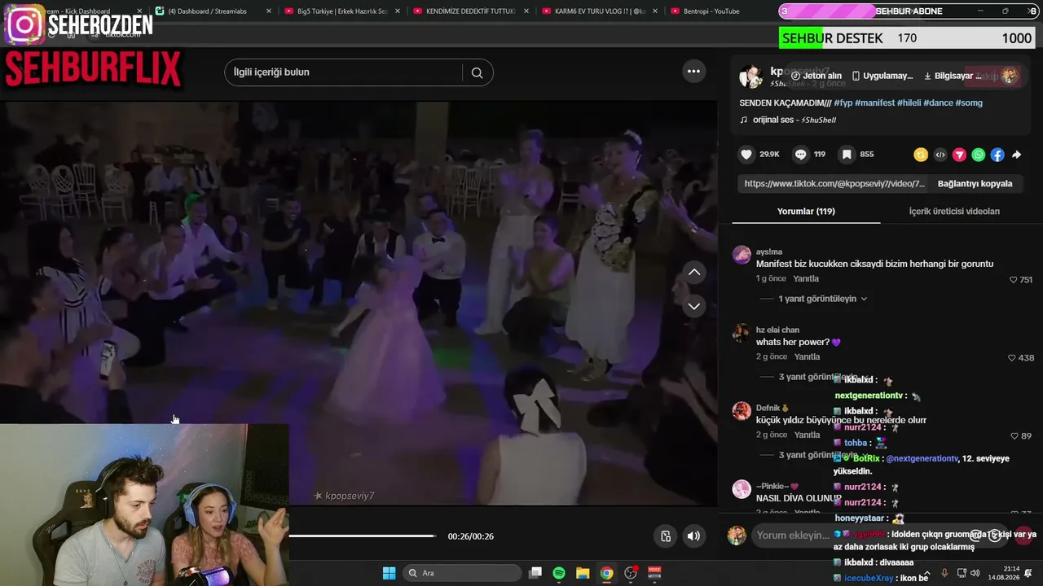Send the video via the red paper-plane icon
Screen dimensions: 1043x586
tap(959, 155)
